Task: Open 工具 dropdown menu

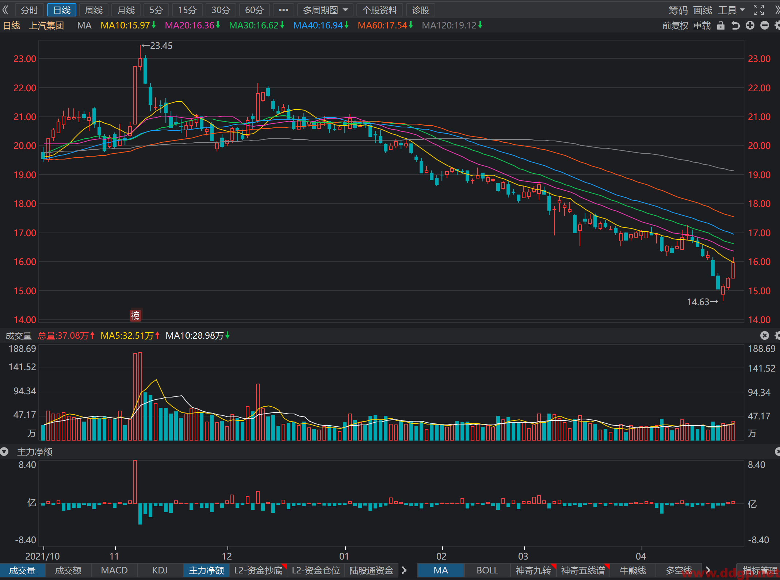Action: coord(731,10)
